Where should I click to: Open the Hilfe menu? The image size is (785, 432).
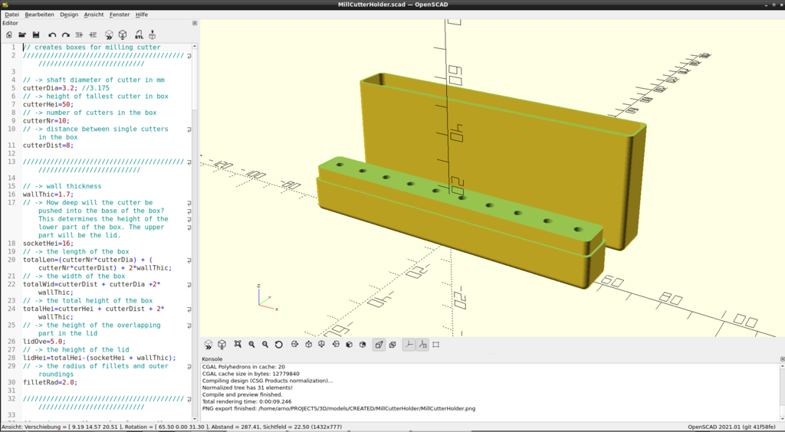tap(142, 15)
